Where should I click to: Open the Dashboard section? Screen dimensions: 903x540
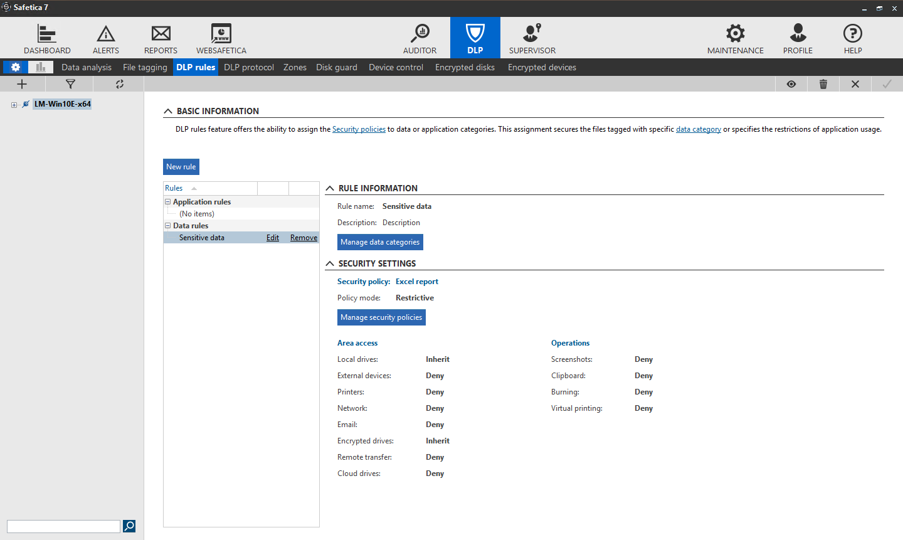point(47,39)
